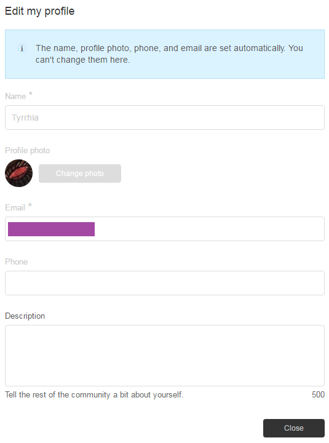Click the Profile photo label
Viewport: 329px width, 443px height.
point(28,151)
